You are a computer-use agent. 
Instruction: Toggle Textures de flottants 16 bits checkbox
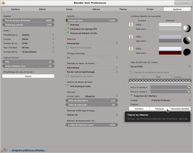67,33
